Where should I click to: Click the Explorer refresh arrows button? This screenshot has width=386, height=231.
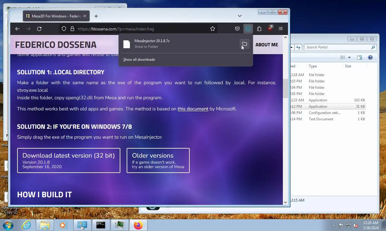298,47
